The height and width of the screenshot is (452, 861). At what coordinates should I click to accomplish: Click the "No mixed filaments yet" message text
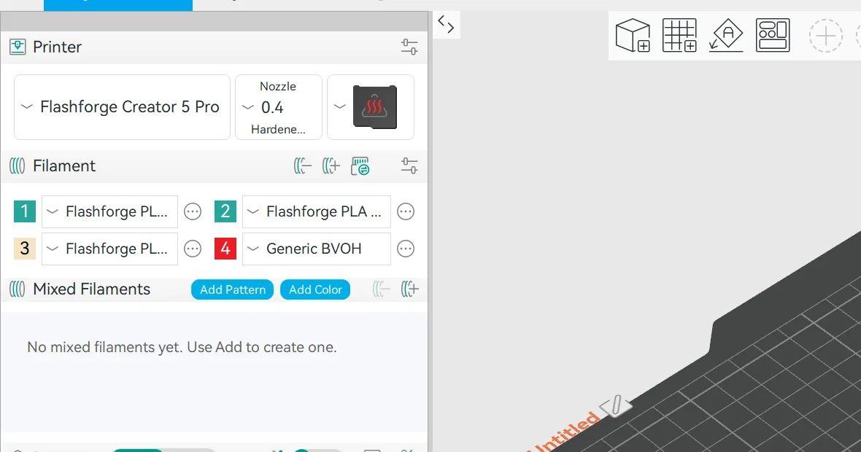[x=182, y=347]
